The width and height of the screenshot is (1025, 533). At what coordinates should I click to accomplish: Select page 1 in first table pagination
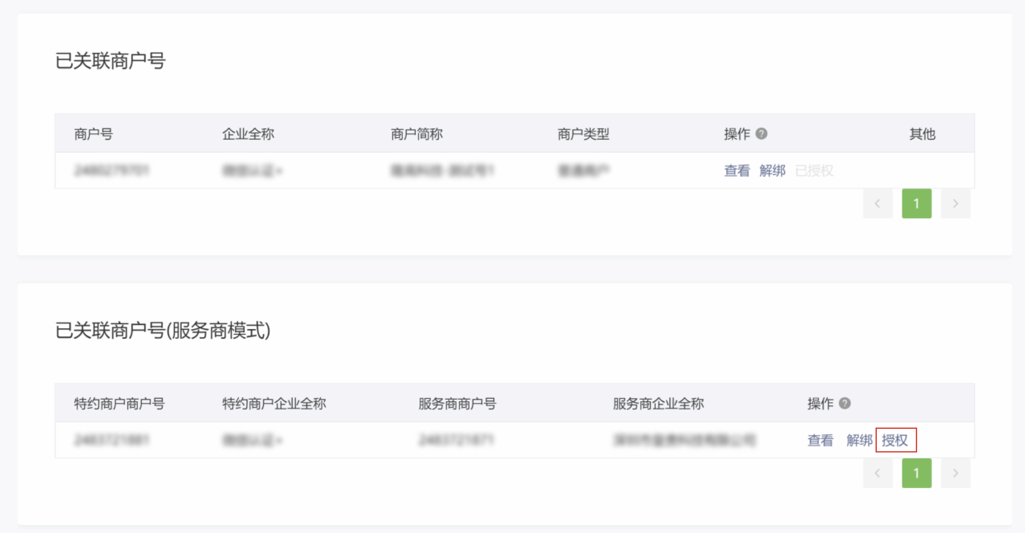(x=917, y=204)
